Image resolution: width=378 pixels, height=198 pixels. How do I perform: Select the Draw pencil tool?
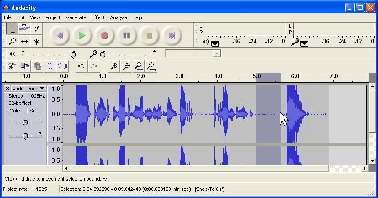coord(36,29)
